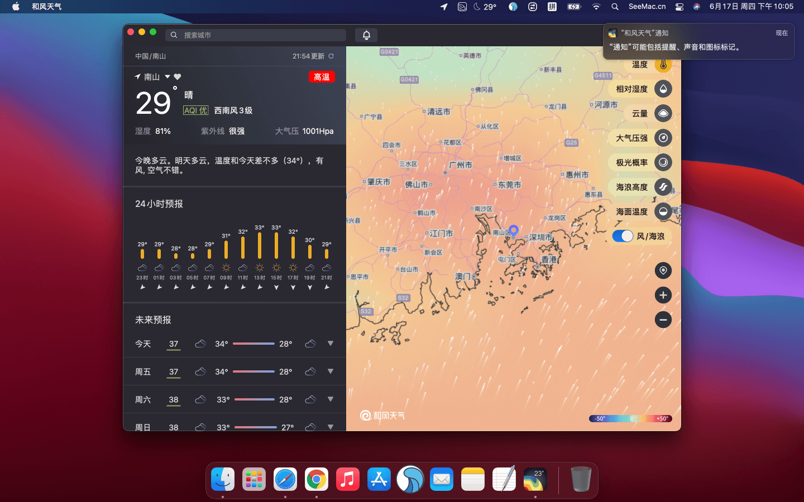Expand the 周五 forecast row

pos(331,371)
